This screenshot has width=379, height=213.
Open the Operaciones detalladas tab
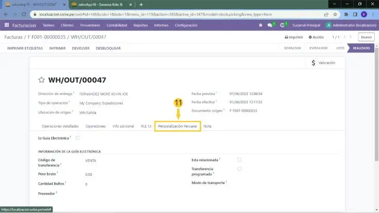[60, 126]
